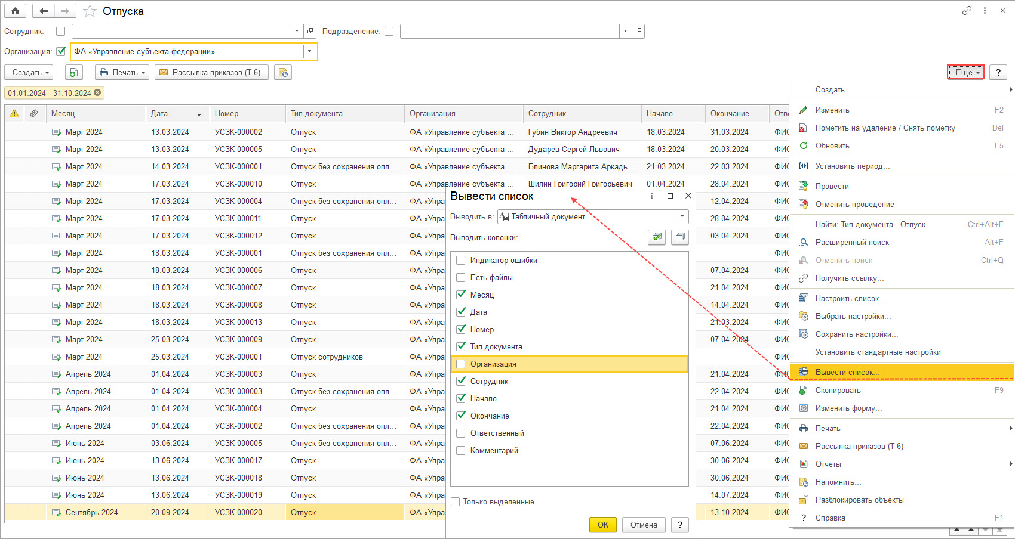Uncheck the Организация filter checkbox
This screenshot has height=539, width=1015.
pyautogui.click(x=61, y=51)
